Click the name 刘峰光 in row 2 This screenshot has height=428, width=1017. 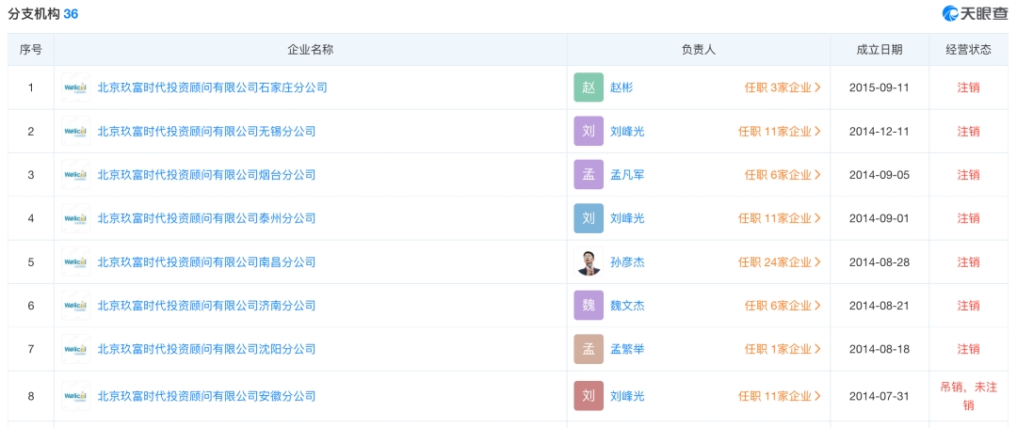(627, 131)
